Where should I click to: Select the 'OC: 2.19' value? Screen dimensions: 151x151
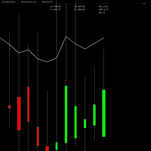click(103, 7)
